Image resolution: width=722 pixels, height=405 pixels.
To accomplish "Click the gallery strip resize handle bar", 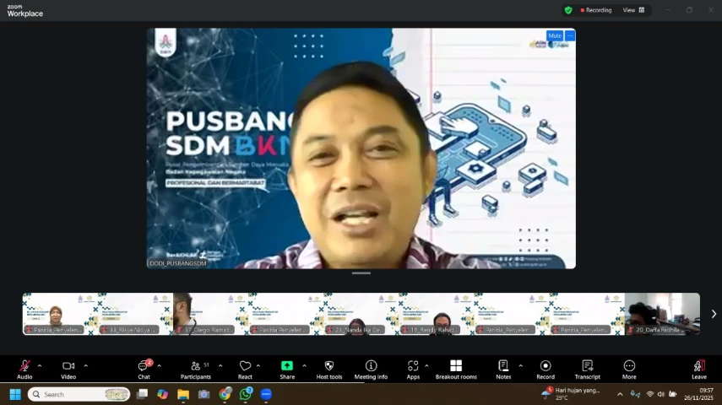I will click(x=361, y=273).
